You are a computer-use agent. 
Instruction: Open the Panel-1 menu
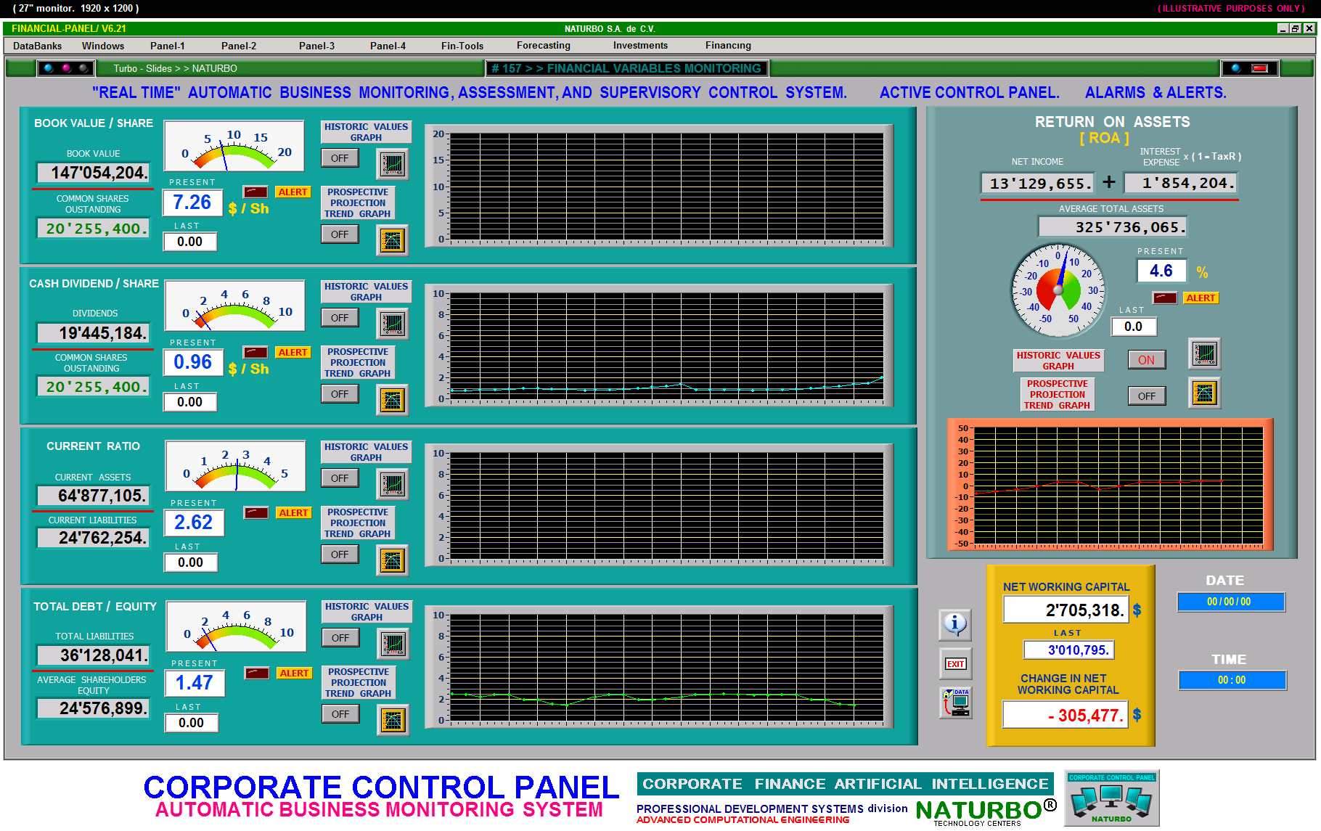[168, 46]
